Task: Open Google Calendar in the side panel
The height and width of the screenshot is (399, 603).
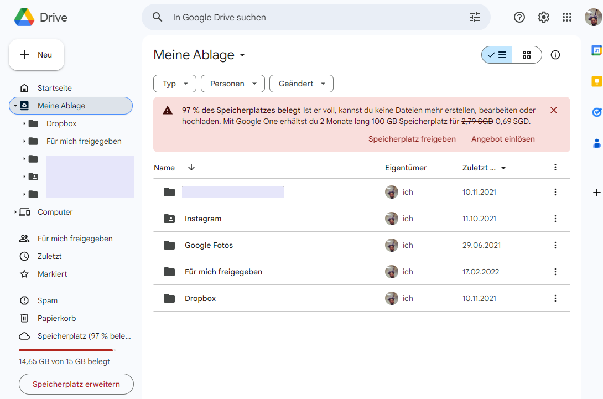Action: (596, 50)
